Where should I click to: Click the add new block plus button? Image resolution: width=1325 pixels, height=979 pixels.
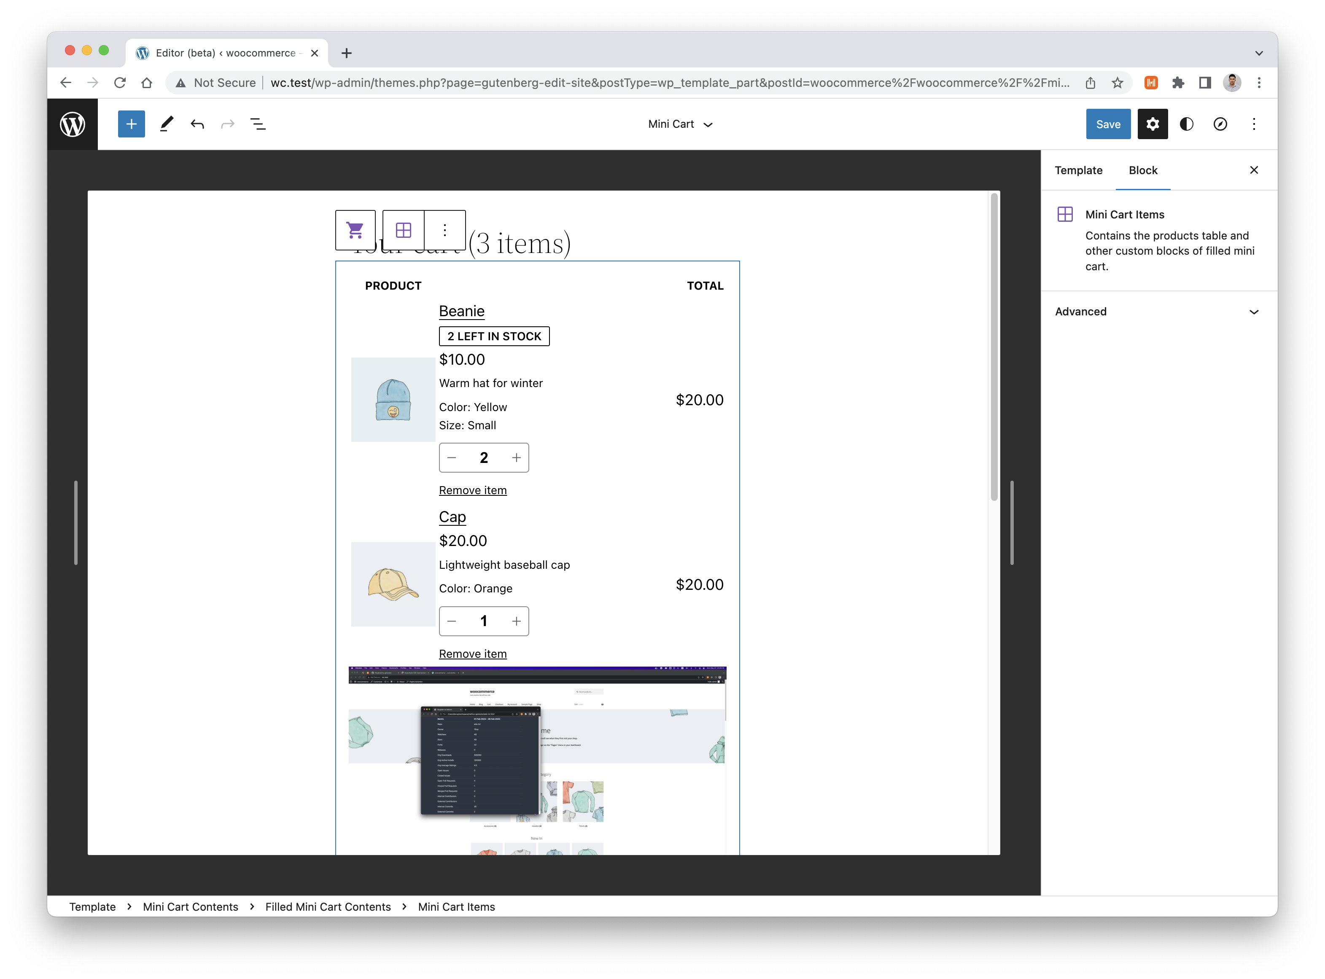[x=131, y=124]
